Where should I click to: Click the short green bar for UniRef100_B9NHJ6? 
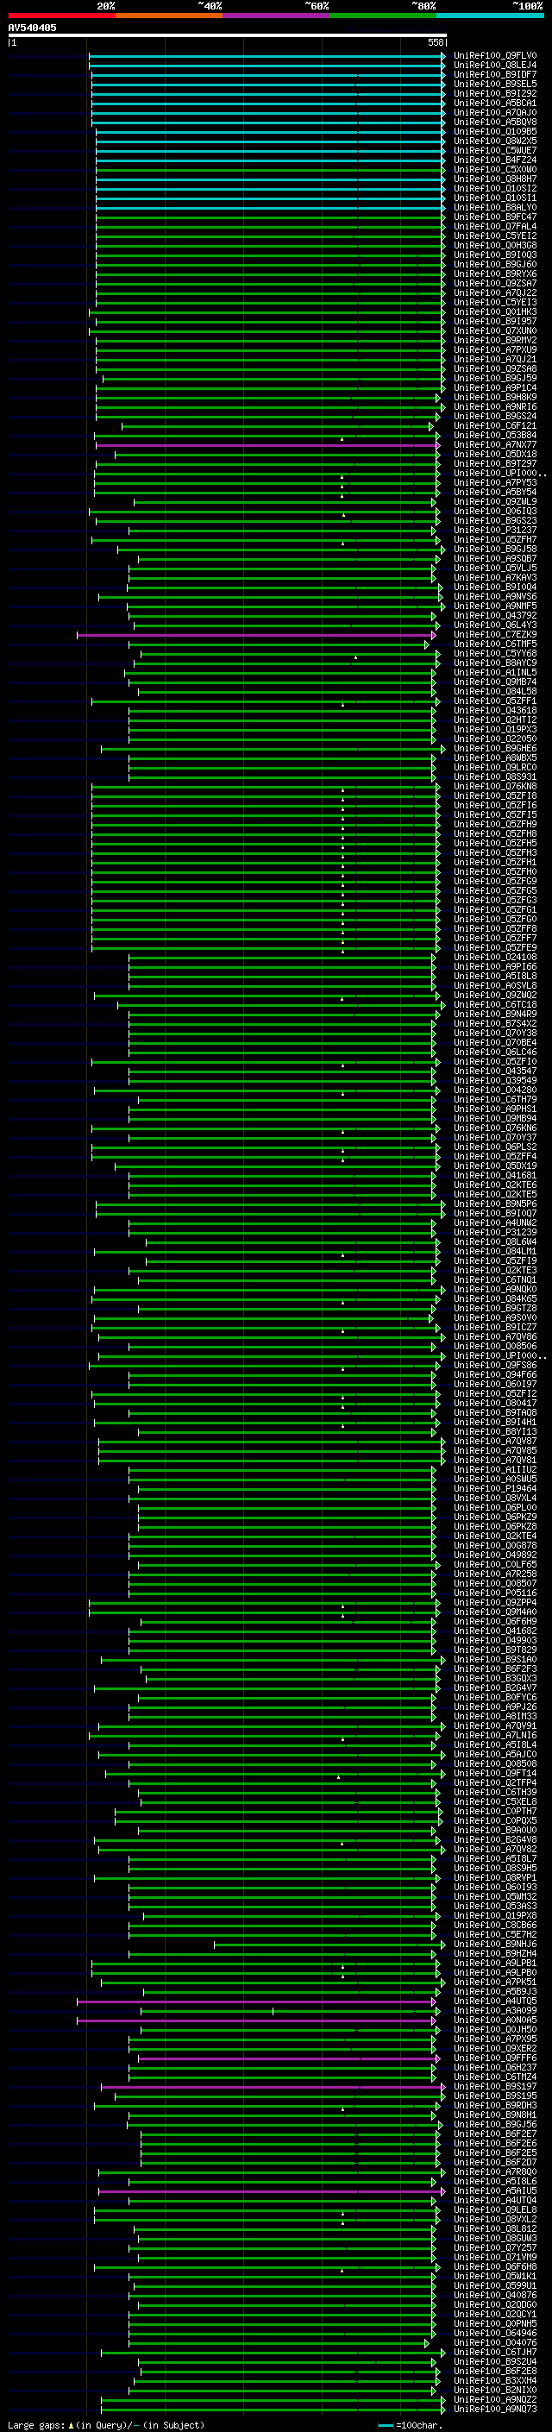[x=329, y=1944]
